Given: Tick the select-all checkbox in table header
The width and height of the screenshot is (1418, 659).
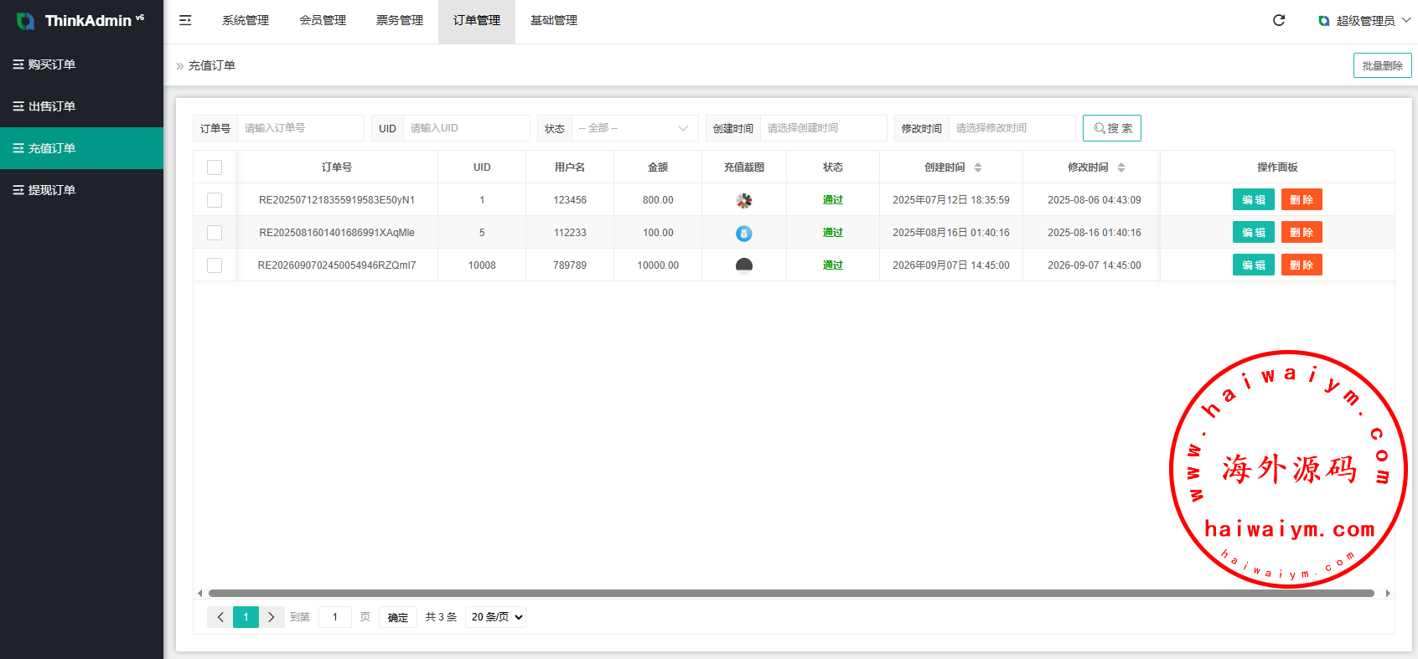Looking at the screenshot, I should tap(215, 167).
